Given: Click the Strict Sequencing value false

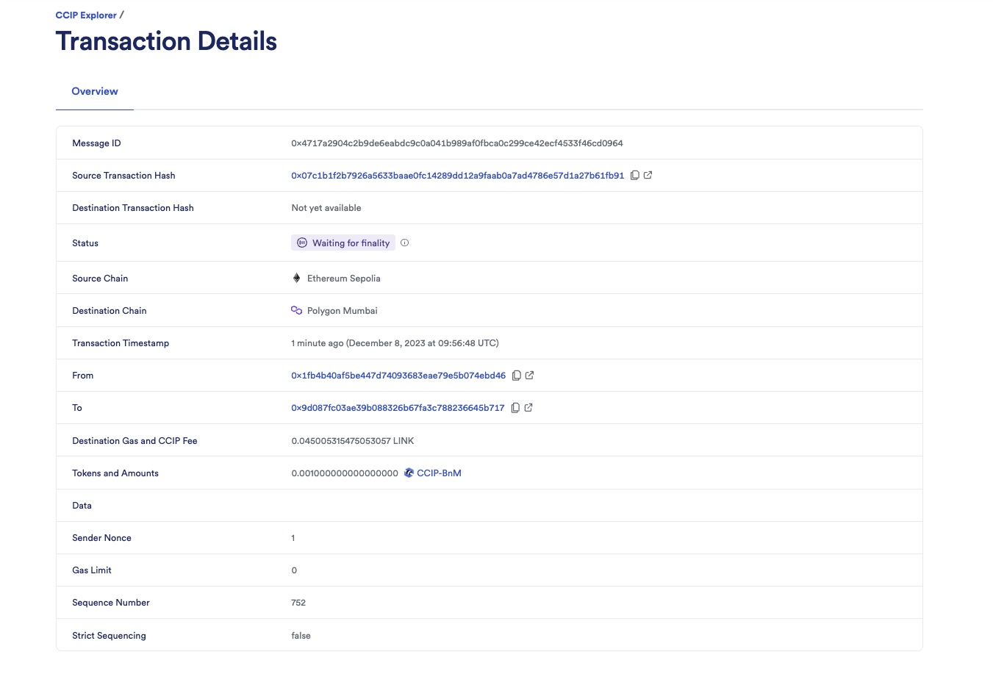Looking at the screenshot, I should point(301,636).
